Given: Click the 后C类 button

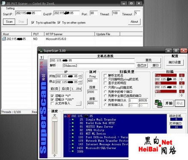Looking at the screenshot, I should coord(66,89).
